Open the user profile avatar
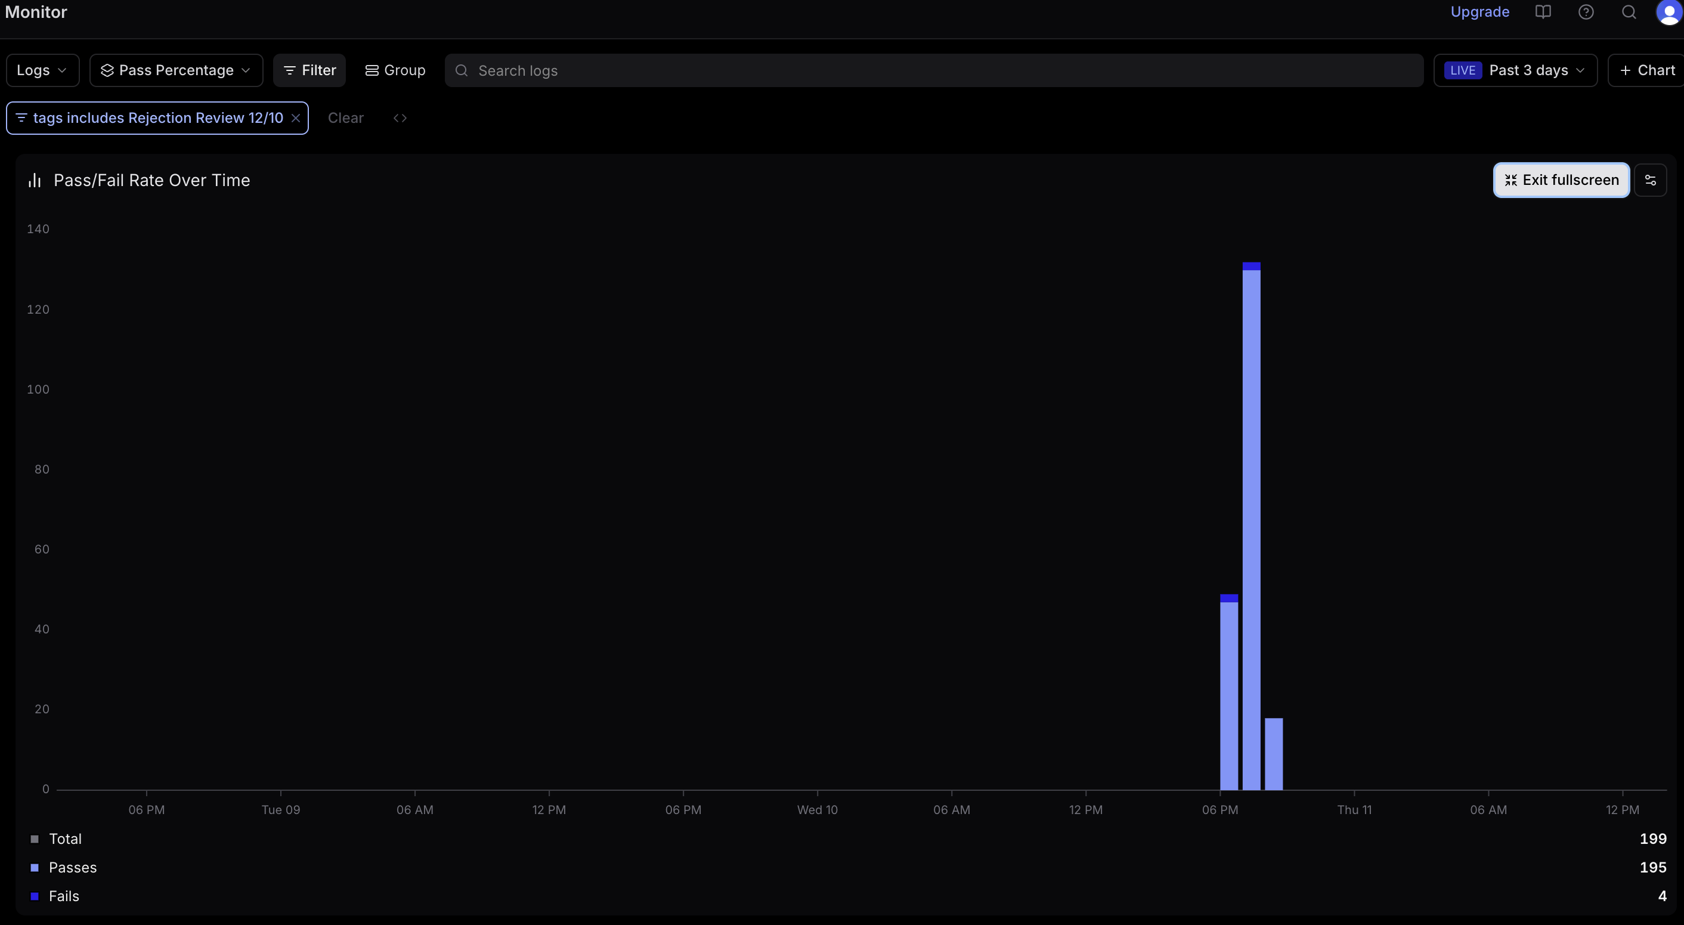 [1669, 13]
